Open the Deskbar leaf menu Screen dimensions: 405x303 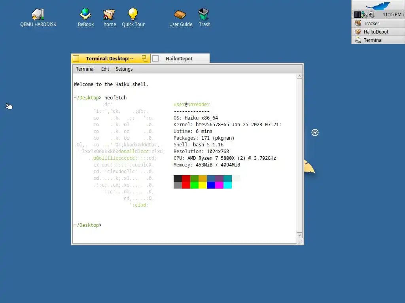[378, 5]
